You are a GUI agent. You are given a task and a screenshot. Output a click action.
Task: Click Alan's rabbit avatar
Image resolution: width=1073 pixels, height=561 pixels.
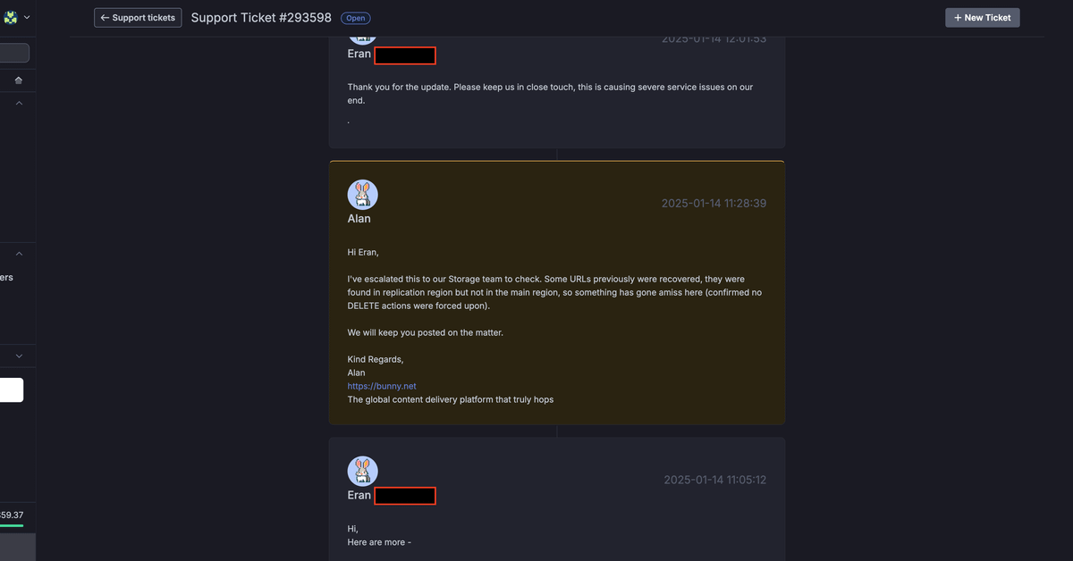362,195
